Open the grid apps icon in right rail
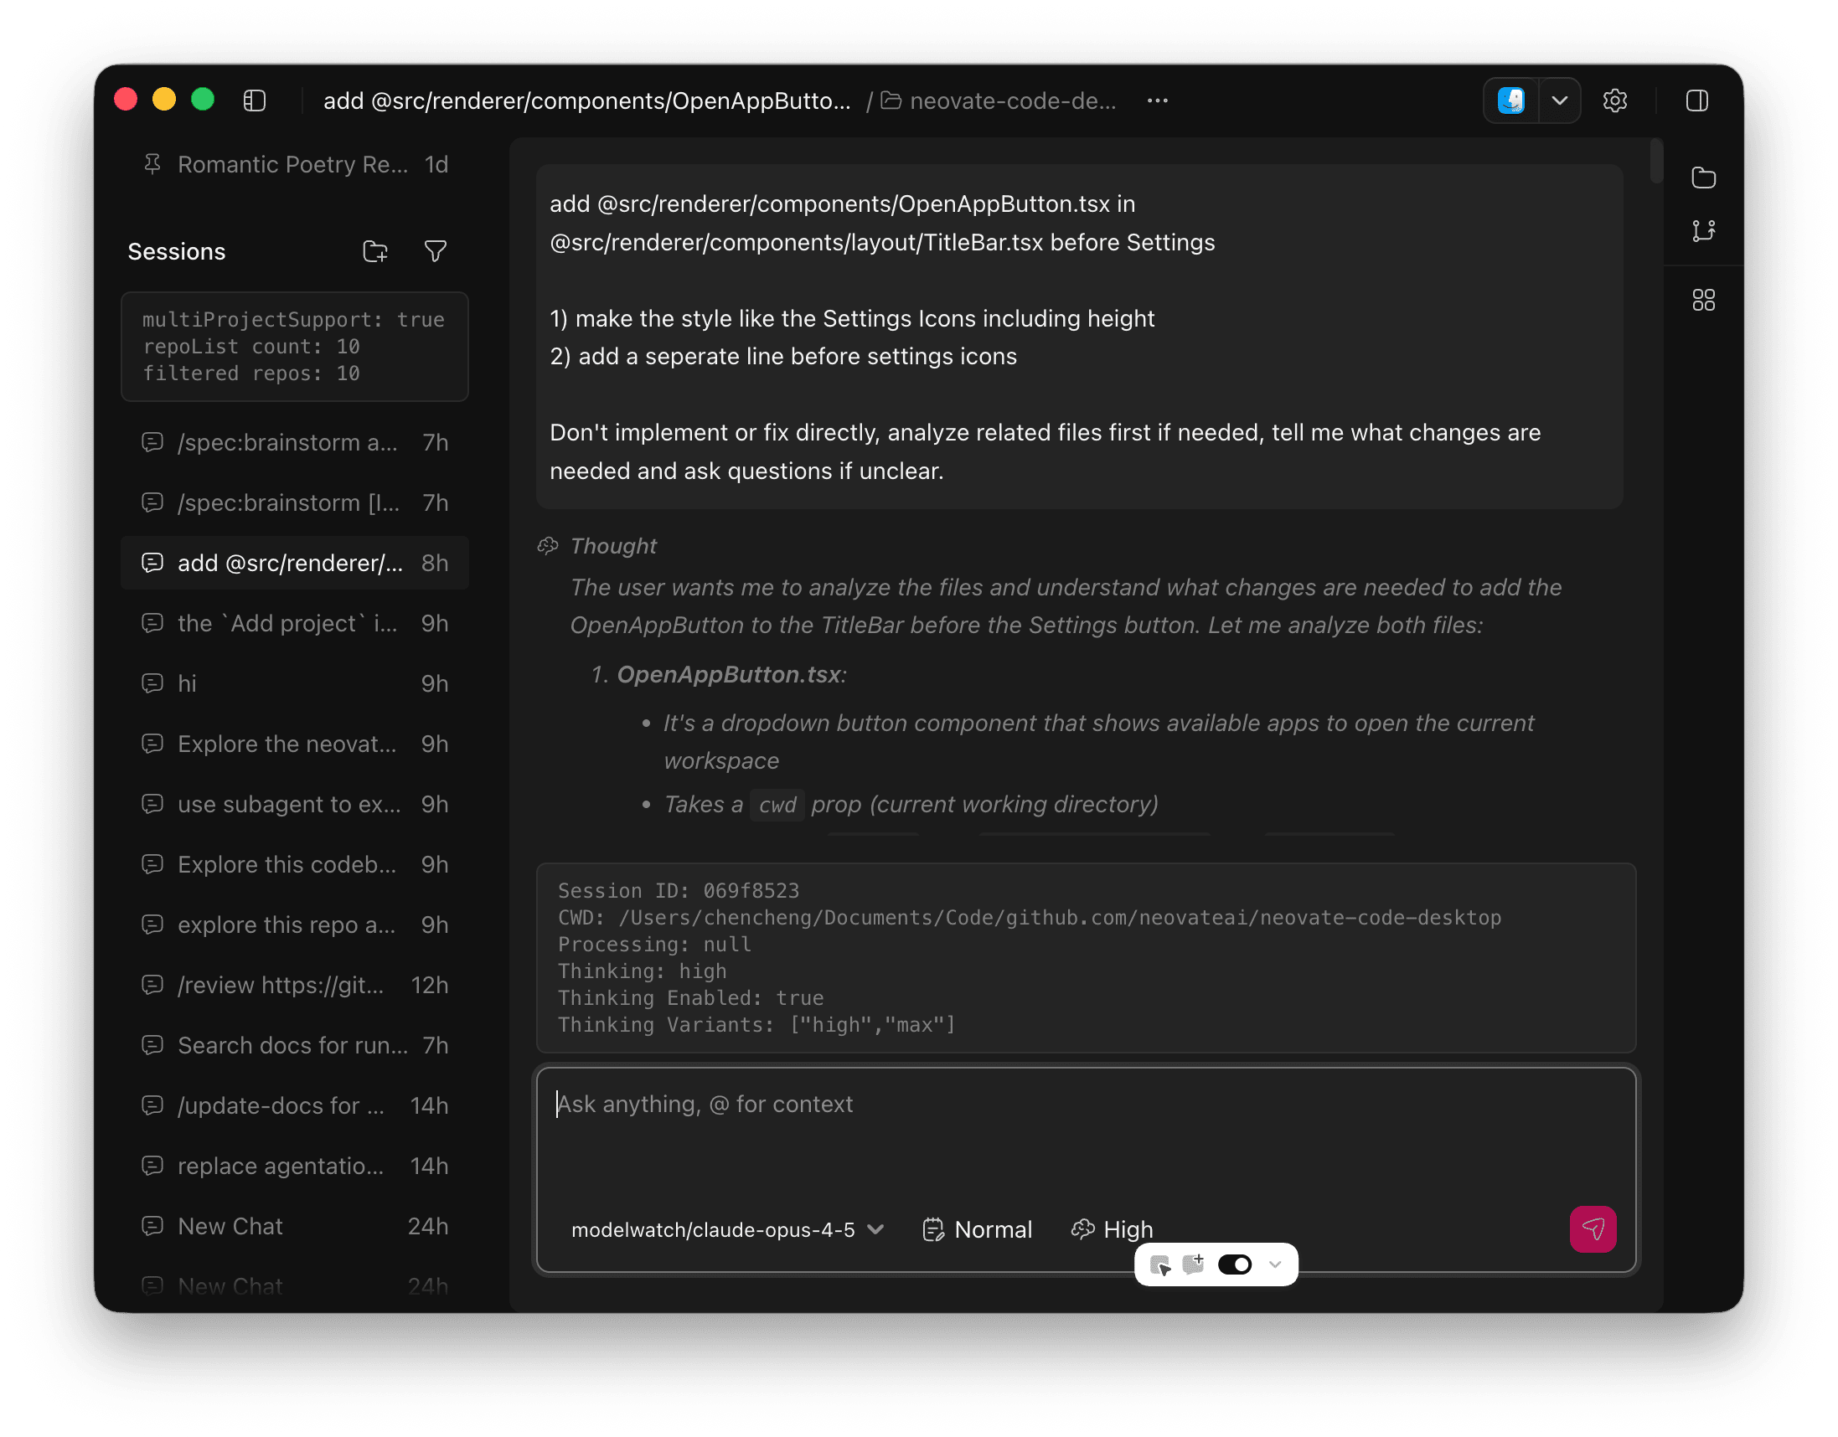Screen dimensions: 1838x1437 coord(1703,301)
